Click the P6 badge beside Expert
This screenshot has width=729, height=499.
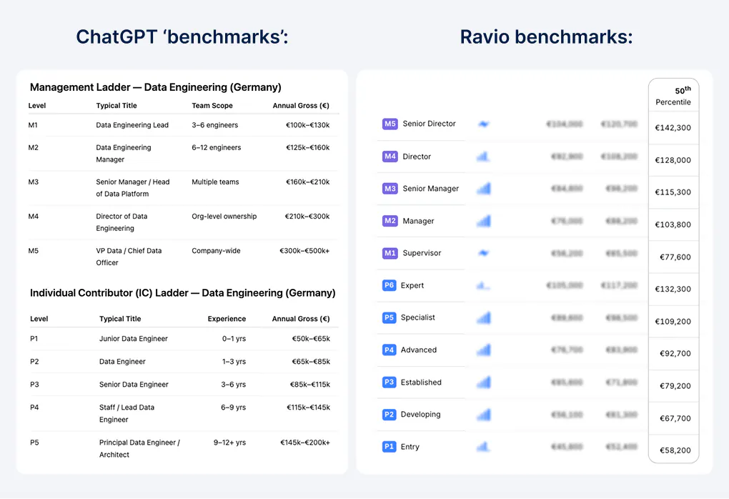pos(389,285)
